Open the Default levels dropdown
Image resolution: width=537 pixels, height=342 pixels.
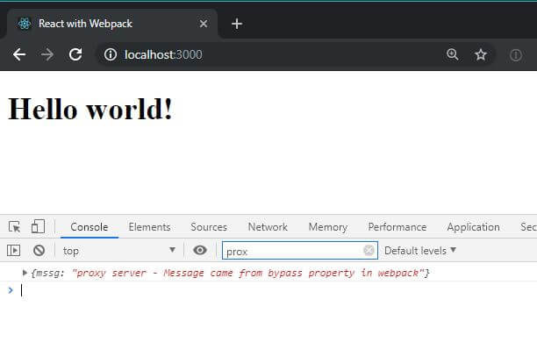click(420, 251)
